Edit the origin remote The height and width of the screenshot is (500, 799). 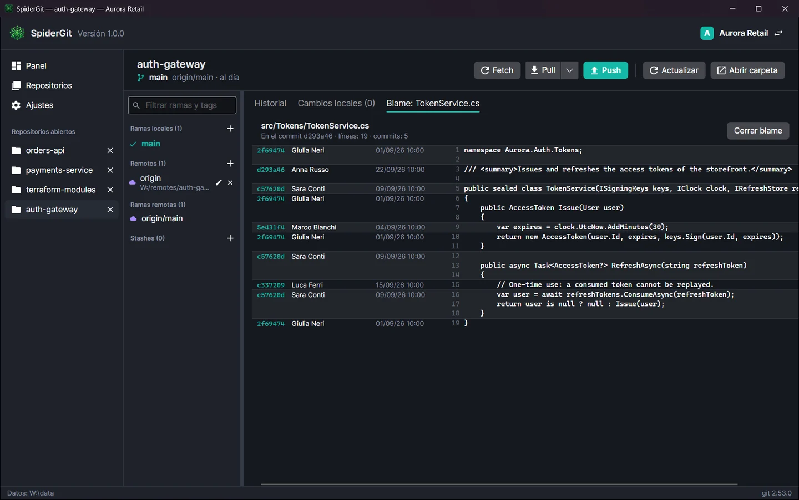pos(219,182)
